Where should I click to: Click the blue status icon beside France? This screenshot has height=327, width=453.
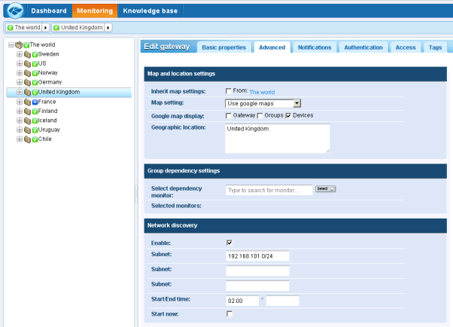pyautogui.click(x=35, y=101)
